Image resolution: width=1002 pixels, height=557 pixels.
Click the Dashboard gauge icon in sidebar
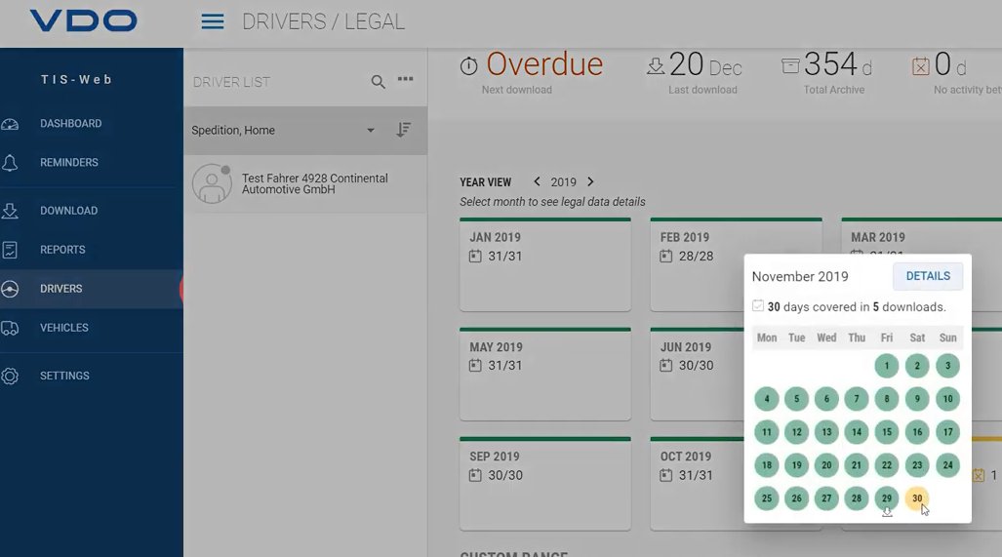[x=10, y=124]
